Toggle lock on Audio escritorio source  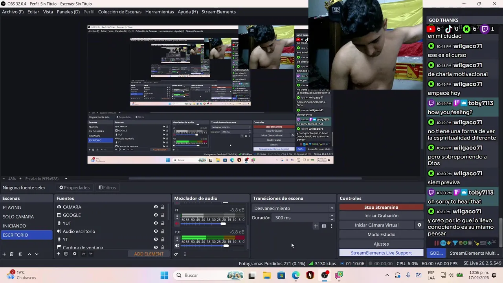[163, 231]
